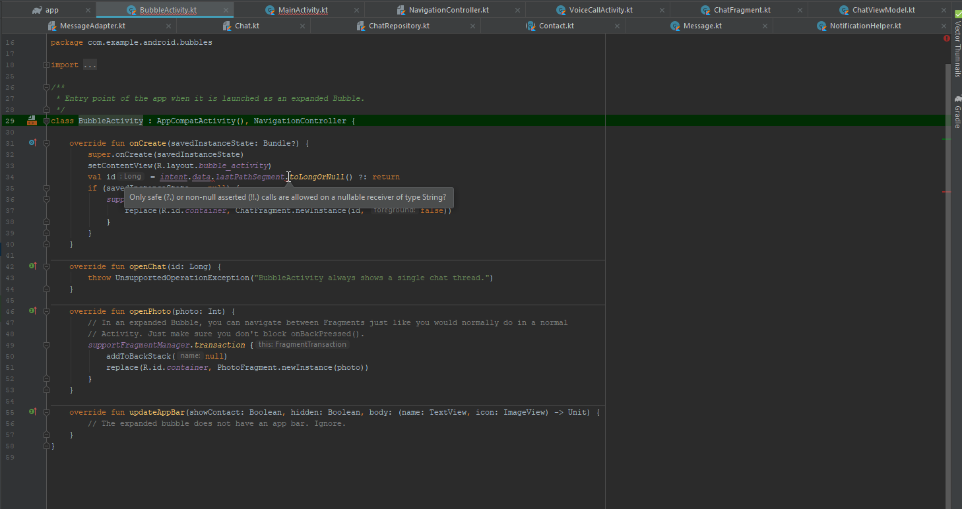This screenshot has width=962, height=509.
Task: Collapse the transaction lambda fold on line 49
Action: pyautogui.click(x=46, y=345)
